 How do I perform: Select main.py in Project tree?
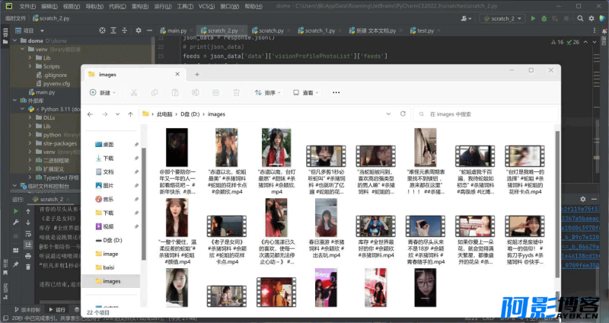[x=42, y=92]
